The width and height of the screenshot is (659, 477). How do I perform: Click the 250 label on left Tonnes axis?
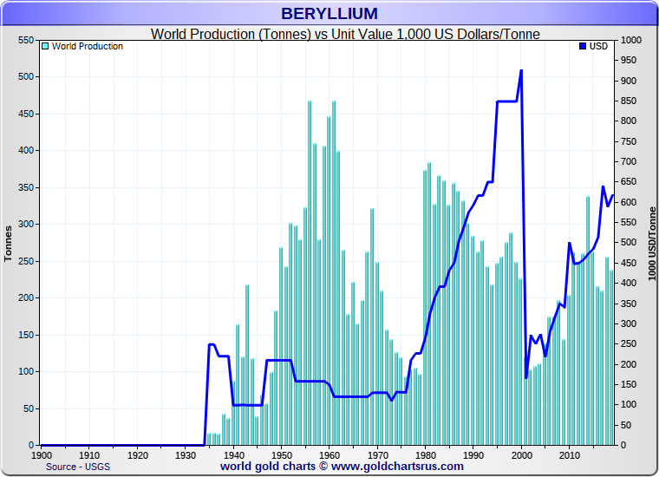pyautogui.click(x=26, y=261)
